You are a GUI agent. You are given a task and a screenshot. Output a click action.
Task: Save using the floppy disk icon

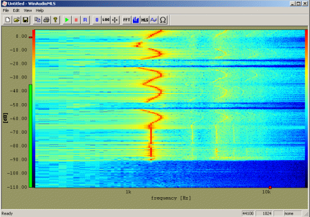[25, 20]
